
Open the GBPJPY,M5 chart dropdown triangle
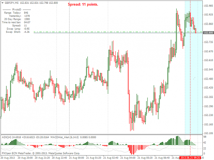coord(2,3)
